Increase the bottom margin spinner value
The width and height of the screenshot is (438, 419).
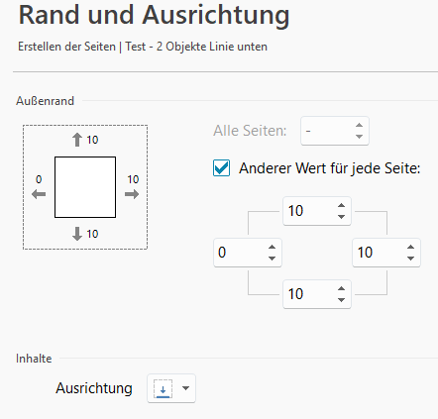click(x=341, y=288)
